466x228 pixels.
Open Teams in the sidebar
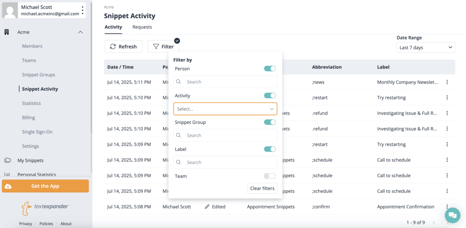[29, 60]
